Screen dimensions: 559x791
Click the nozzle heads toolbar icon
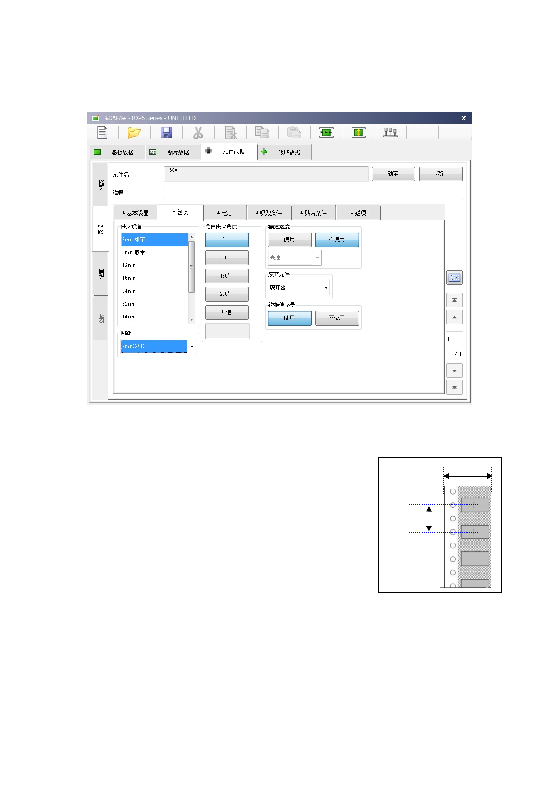391,132
